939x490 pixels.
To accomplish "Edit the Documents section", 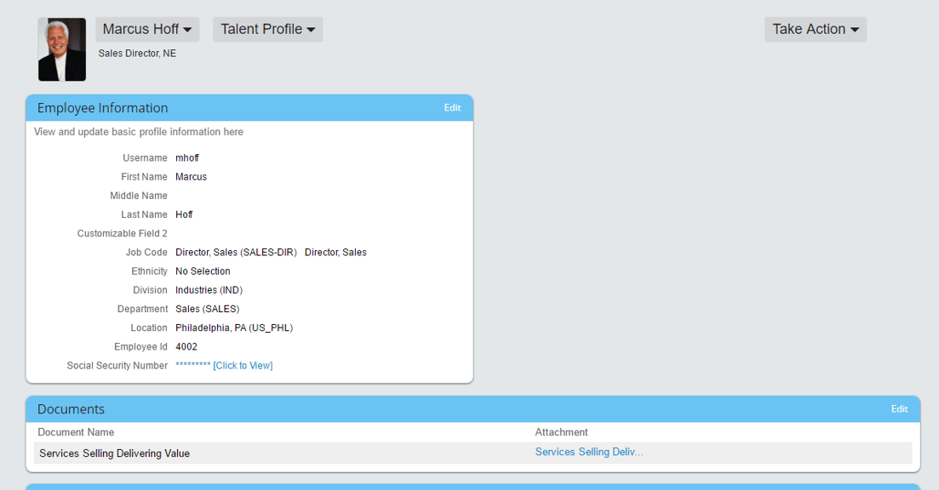I will pos(899,408).
